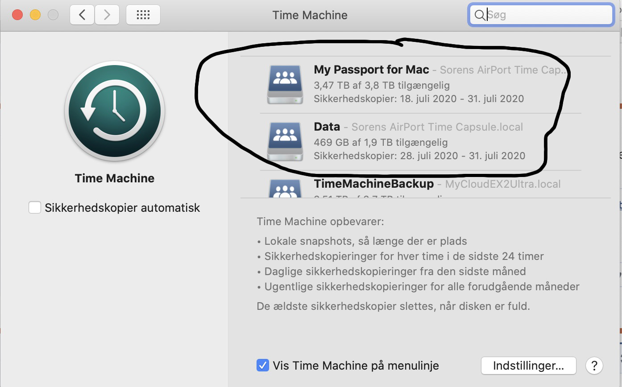Viewport: 622px width, 387px height.
Task: Click the large Time Machine clock icon
Action: pos(115,111)
